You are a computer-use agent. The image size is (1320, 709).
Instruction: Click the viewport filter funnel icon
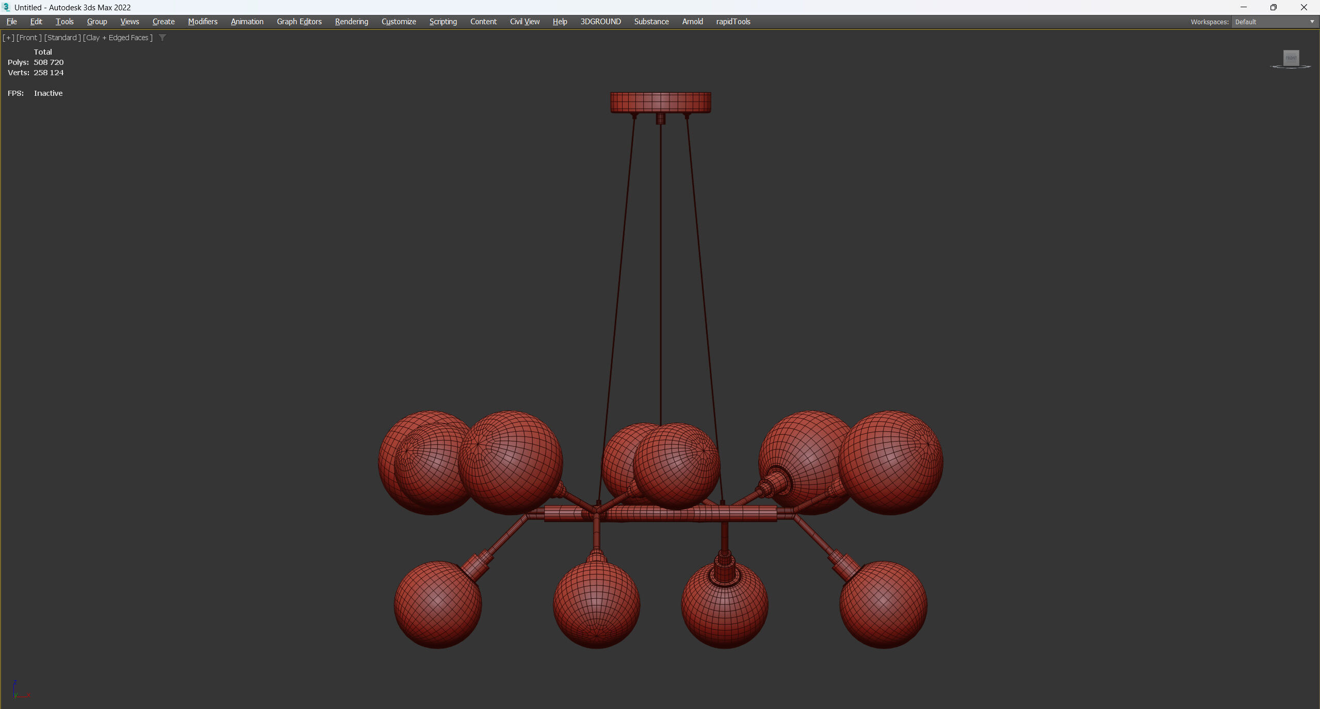click(162, 38)
